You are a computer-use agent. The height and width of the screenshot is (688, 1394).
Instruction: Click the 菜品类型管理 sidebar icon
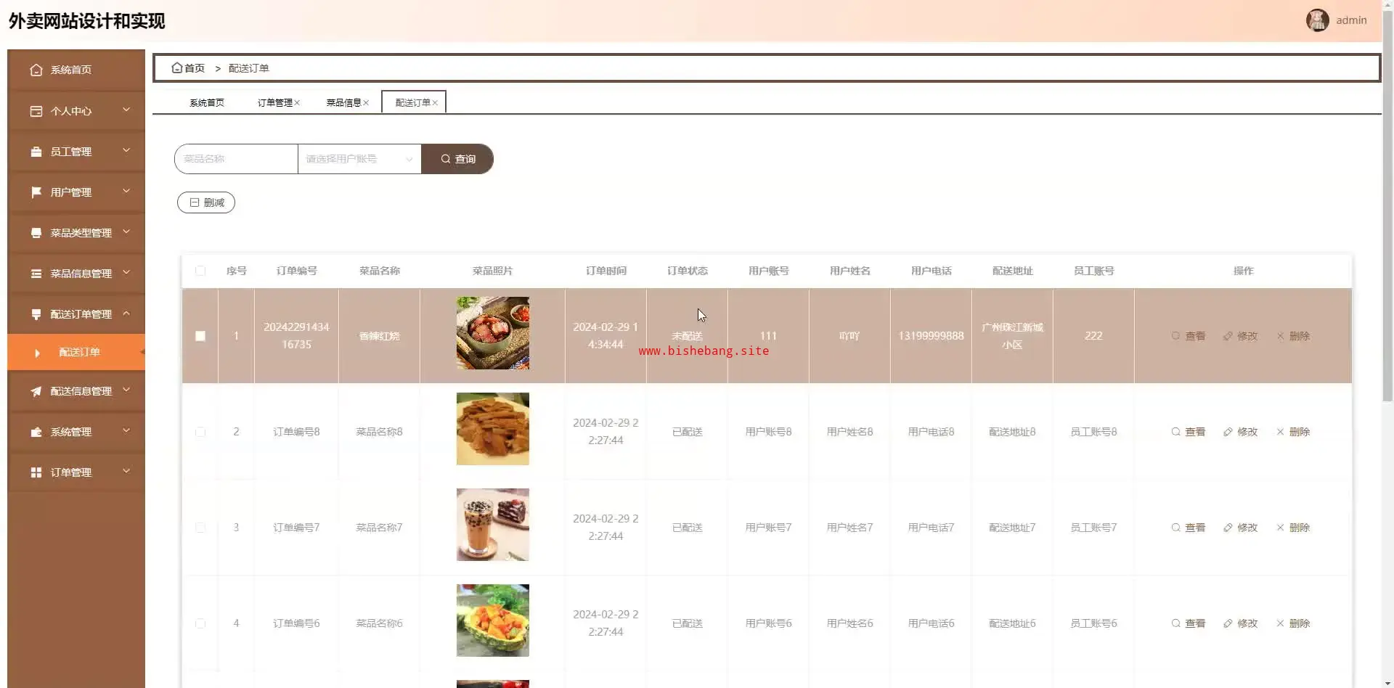click(36, 233)
